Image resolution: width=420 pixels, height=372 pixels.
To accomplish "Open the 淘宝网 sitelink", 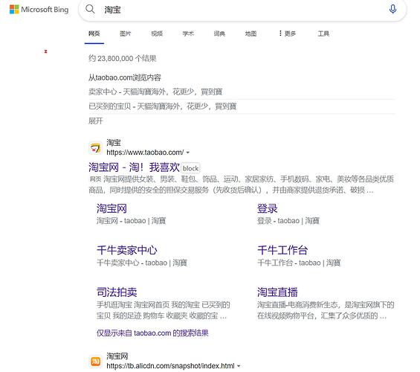I will (x=112, y=208).
